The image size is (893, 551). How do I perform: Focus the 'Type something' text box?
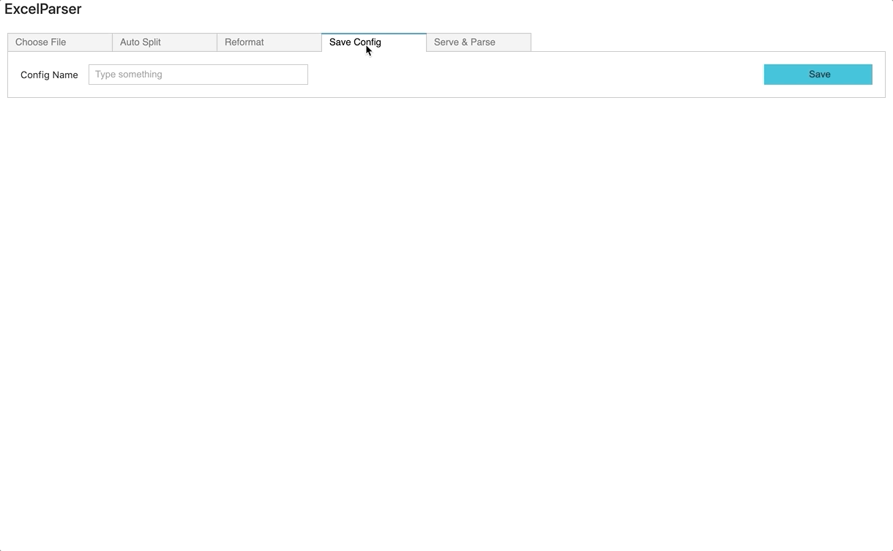pyautogui.click(x=198, y=74)
